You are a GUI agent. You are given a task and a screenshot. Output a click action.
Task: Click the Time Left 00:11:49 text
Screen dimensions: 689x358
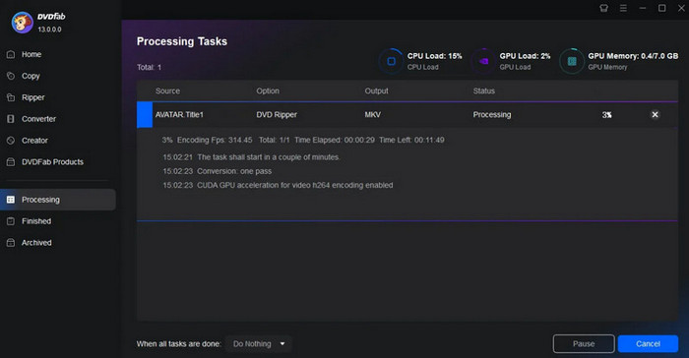[x=411, y=140]
